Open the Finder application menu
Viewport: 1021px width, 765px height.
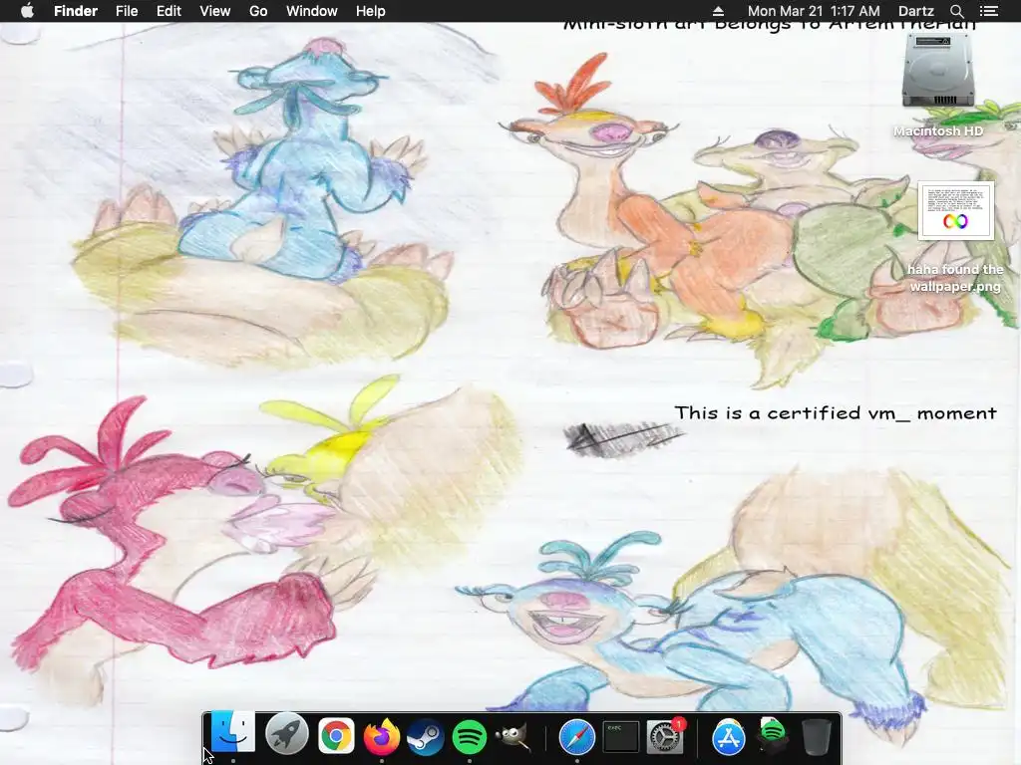(76, 11)
